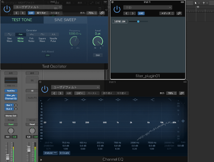Toggle Anti Aliased ON button

(47, 55)
